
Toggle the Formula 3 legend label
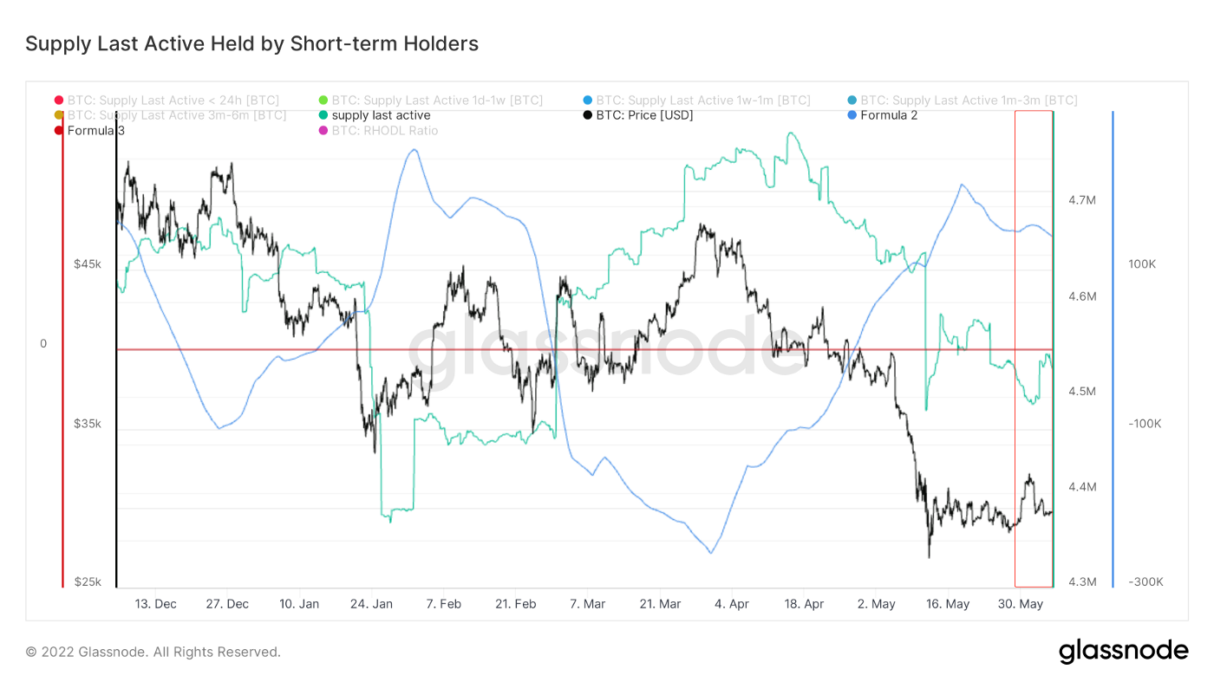click(x=95, y=131)
